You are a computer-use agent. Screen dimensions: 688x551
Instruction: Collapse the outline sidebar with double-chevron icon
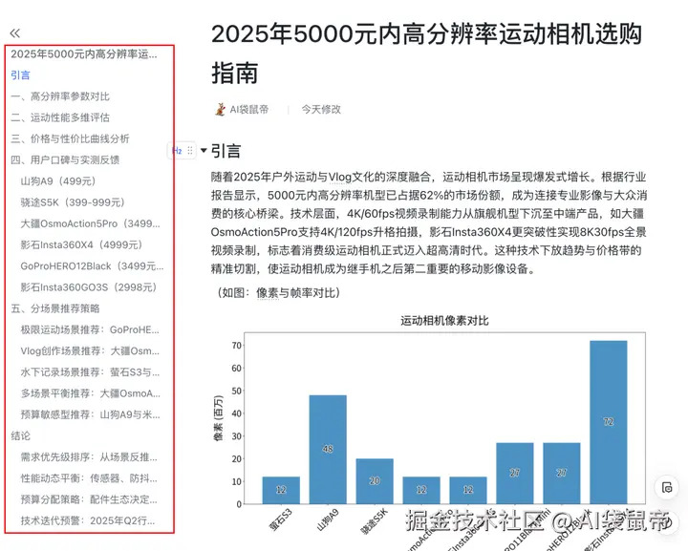pyautogui.click(x=15, y=32)
